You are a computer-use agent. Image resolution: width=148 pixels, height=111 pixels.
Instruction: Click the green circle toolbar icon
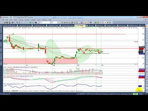coord(31,23)
